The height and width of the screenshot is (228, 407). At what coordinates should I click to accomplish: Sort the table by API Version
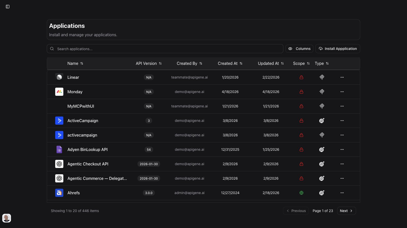coord(149,63)
